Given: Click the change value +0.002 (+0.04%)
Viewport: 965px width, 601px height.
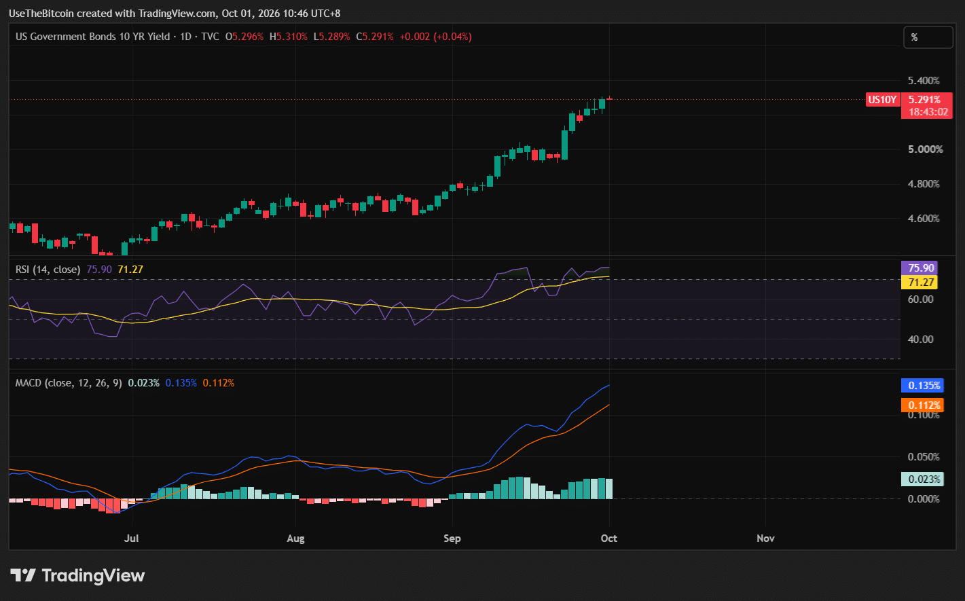Looking at the screenshot, I should pyautogui.click(x=435, y=37).
